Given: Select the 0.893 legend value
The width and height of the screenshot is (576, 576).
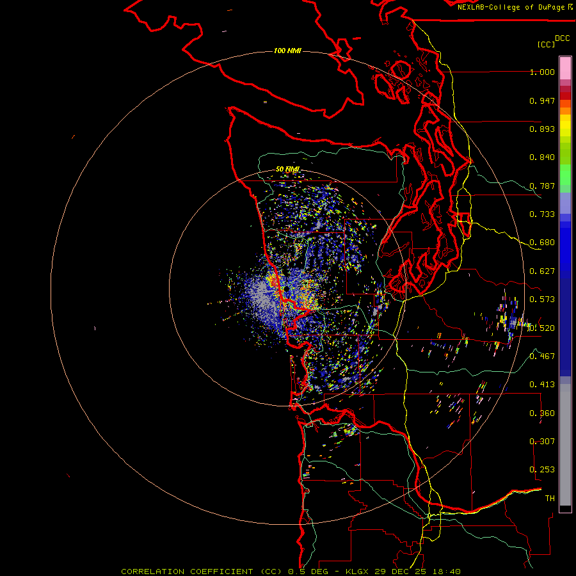Looking at the screenshot, I should (x=542, y=129).
